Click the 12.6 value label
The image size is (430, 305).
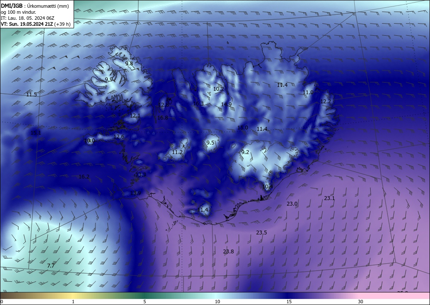tap(119, 137)
